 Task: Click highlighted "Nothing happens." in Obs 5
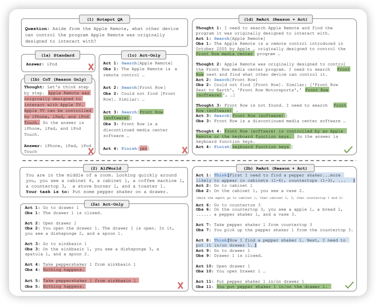(64, 287)
